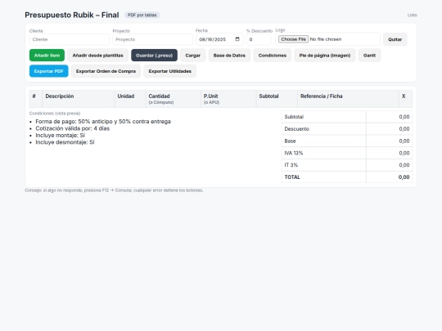
Task: Focus the Proyecto input field
Action: [152, 39]
